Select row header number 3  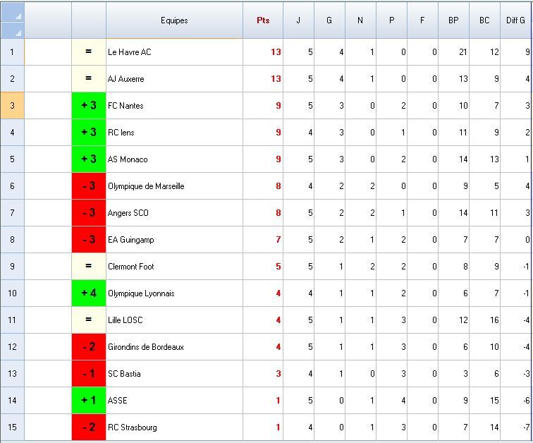(12, 105)
